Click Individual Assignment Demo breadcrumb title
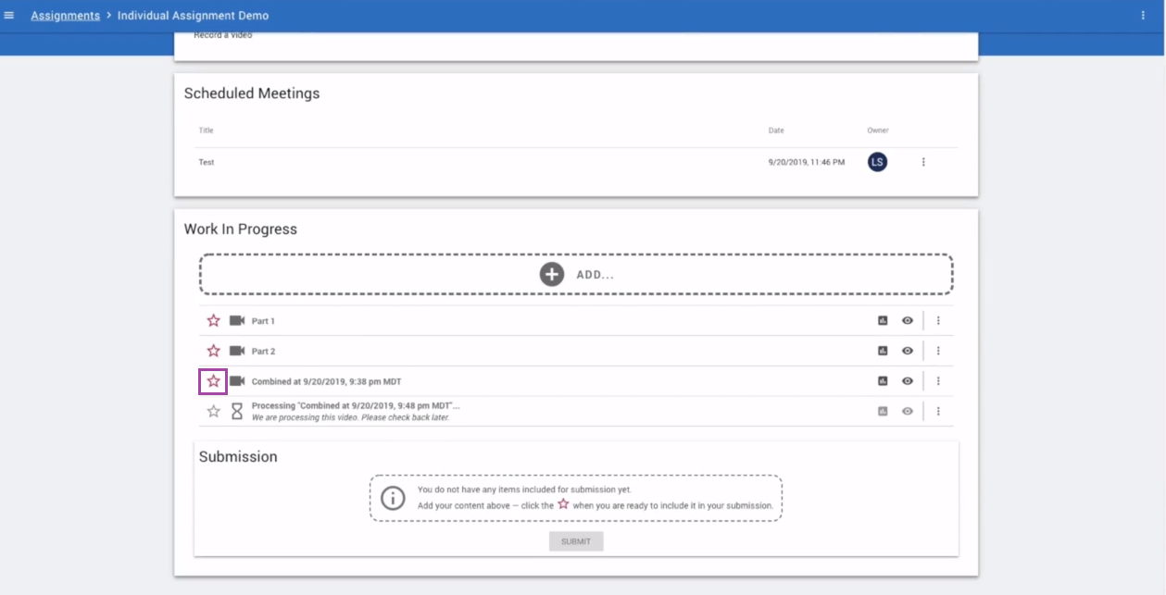The height and width of the screenshot is (595, 1166). tap(193, 16)
